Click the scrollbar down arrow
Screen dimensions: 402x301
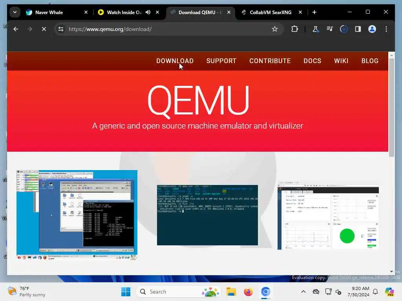(x=391, y=272)
